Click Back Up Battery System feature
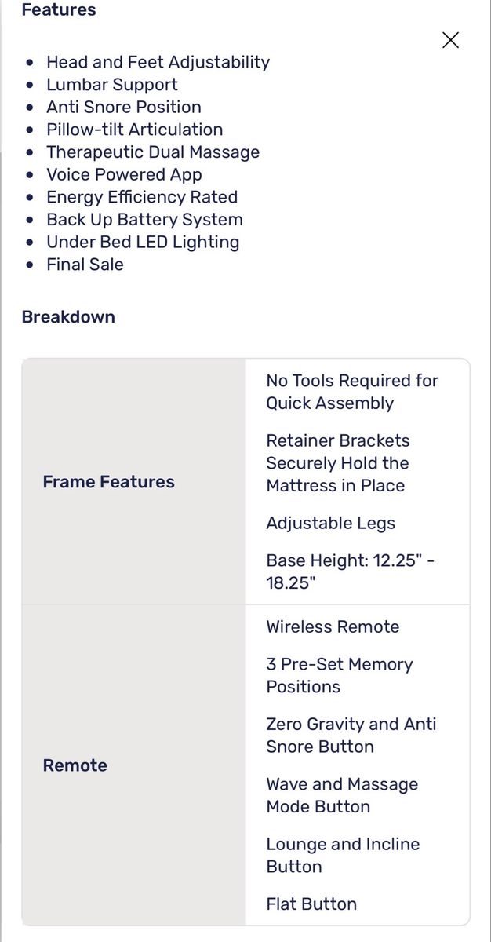Viewport: 491px width, 942px height. (x=144, y=220)
